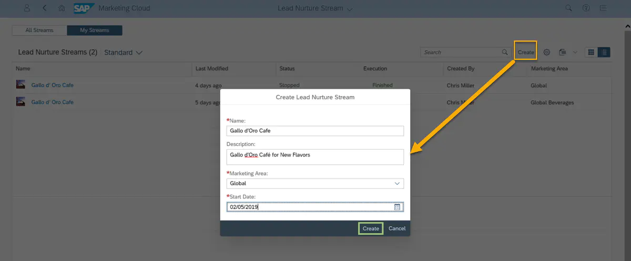Expand the export options dropdown arrow
Image resolution: width=631 pixels, height=261 pixels.
[x=574, y=53]
